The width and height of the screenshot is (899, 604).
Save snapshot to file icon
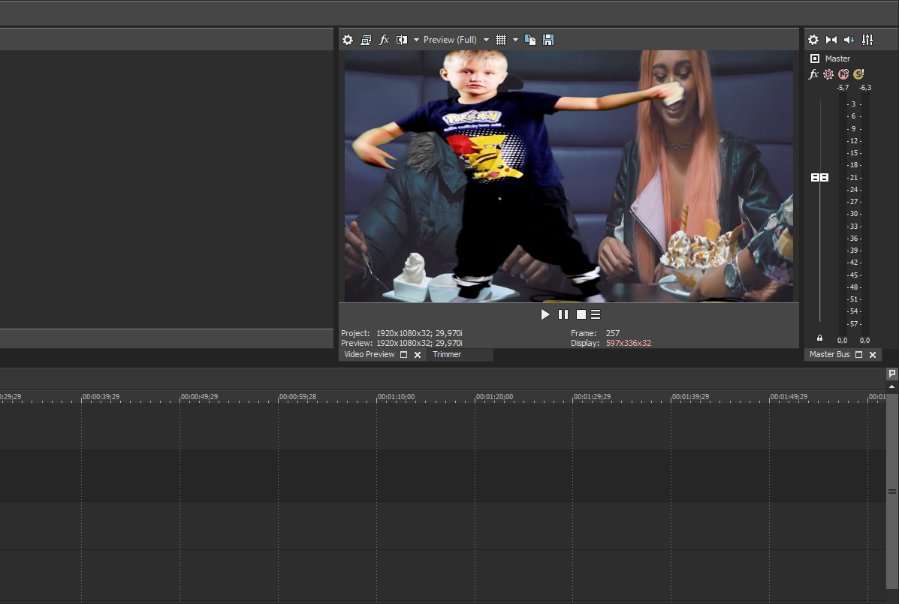point(549,40)
